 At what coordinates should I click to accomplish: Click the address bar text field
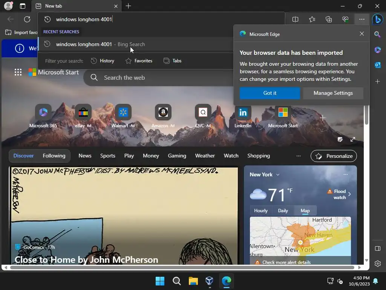pyautogui.click(x=161, y=19)
